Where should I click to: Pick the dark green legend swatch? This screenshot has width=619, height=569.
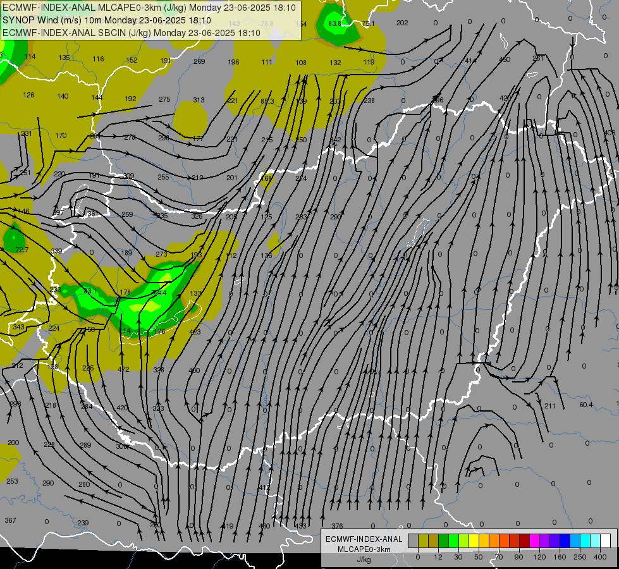click(444, 541)
